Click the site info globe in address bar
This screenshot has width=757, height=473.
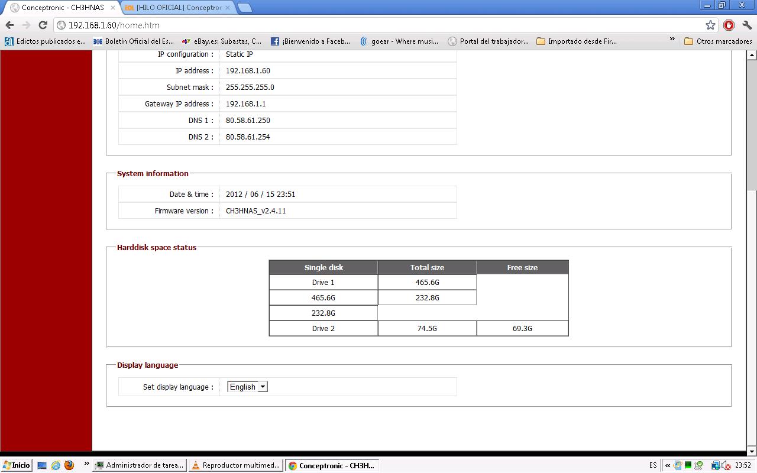click(61, 25)
